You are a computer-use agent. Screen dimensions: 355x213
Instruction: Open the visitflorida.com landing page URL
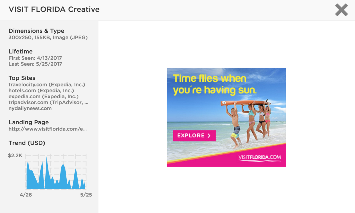[47, 129]
